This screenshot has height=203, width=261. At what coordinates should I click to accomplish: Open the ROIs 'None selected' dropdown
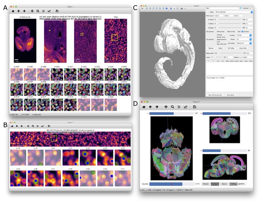coord(234,12)
